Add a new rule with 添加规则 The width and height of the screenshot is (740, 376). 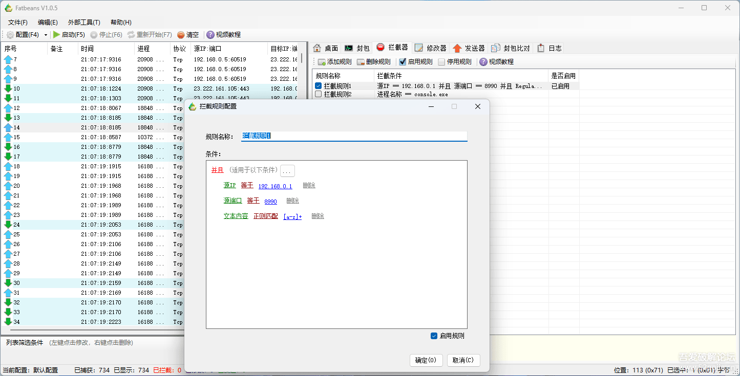333,61
